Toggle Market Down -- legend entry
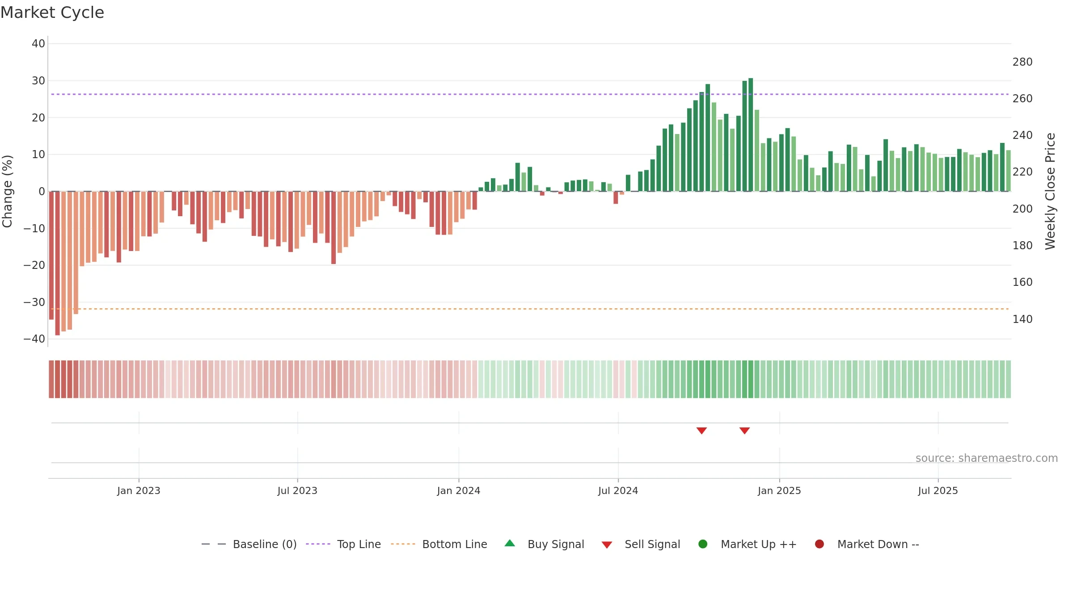This screenshot has height=603, width=1073. (866, 544)
